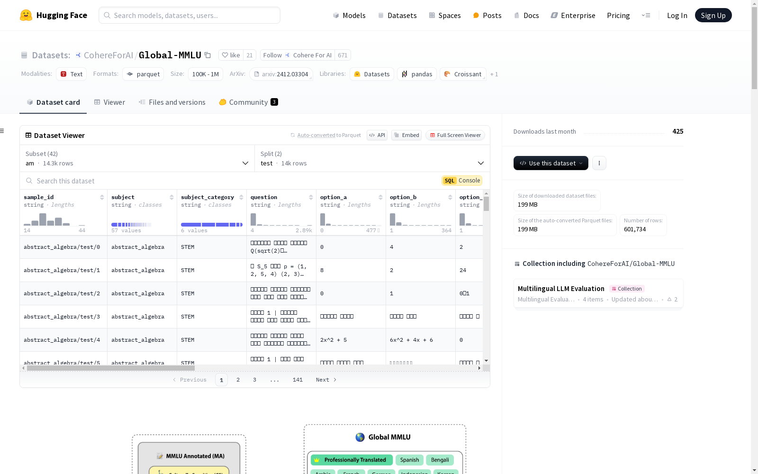Go to page 3 of the dataset
The height and width of the screenshot is (474, 758).
[x=254, y=380]
